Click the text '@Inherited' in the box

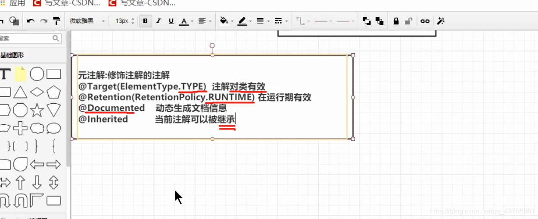pos(103,119)
